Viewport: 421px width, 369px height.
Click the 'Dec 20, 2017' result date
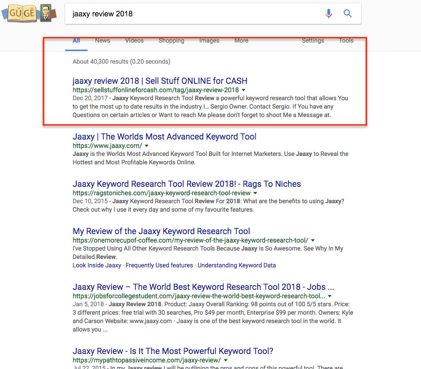click(90, 98)
